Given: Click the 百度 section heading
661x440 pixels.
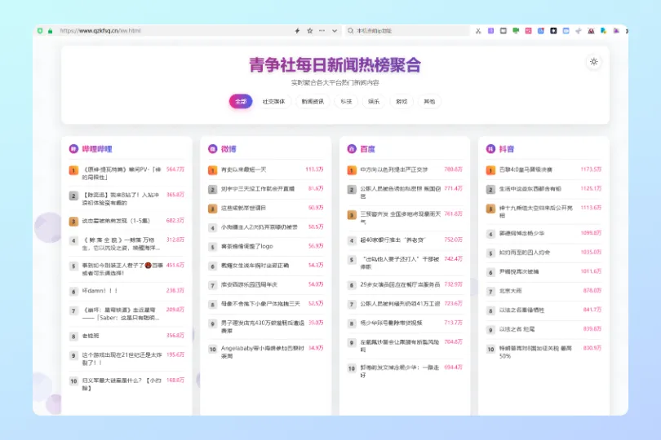Looking at the screenshot, I should (367, 149).
